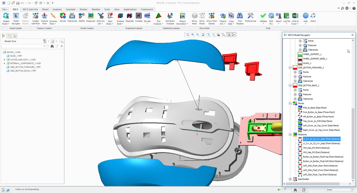Click the GD&Ts ribbon icon
This screenshot has height=193, width=357.
click(x=82, y=17)
